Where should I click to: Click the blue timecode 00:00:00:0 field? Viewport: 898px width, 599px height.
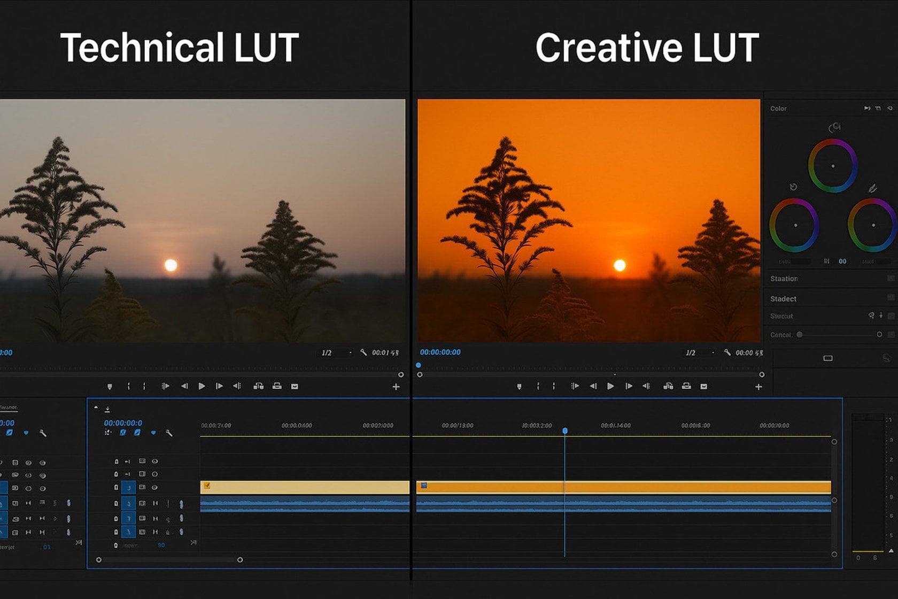pyautogui.click(x=123, y=423)
